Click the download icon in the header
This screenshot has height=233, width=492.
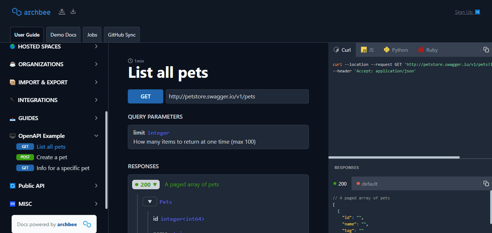73,12
